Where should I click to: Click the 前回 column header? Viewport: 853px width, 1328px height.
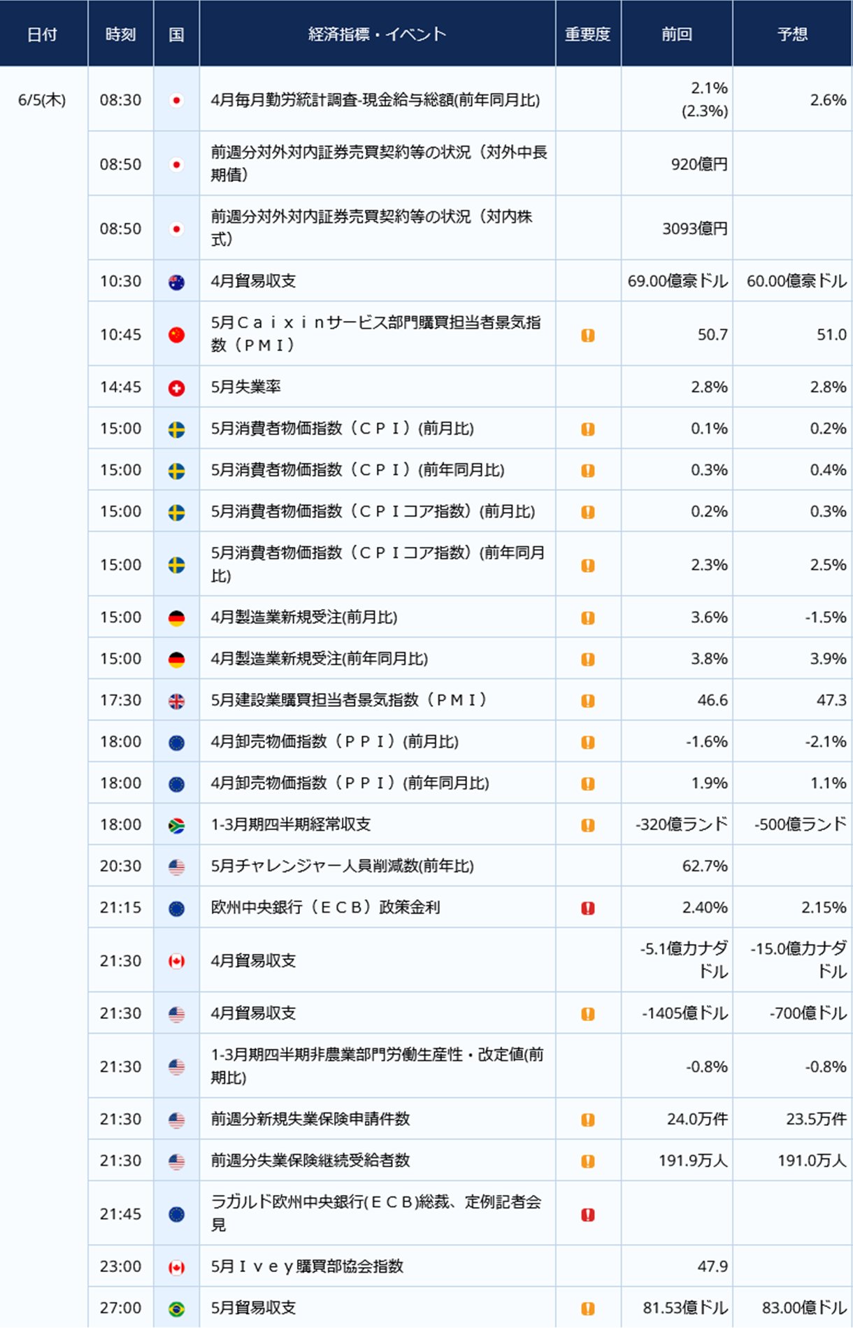pos(677,34)
